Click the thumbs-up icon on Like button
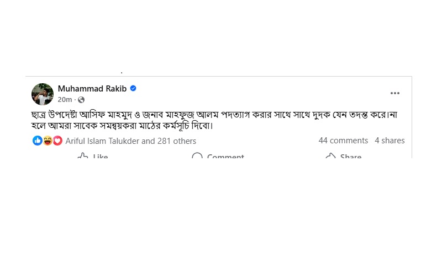442x253 pixels. point(83,156)
